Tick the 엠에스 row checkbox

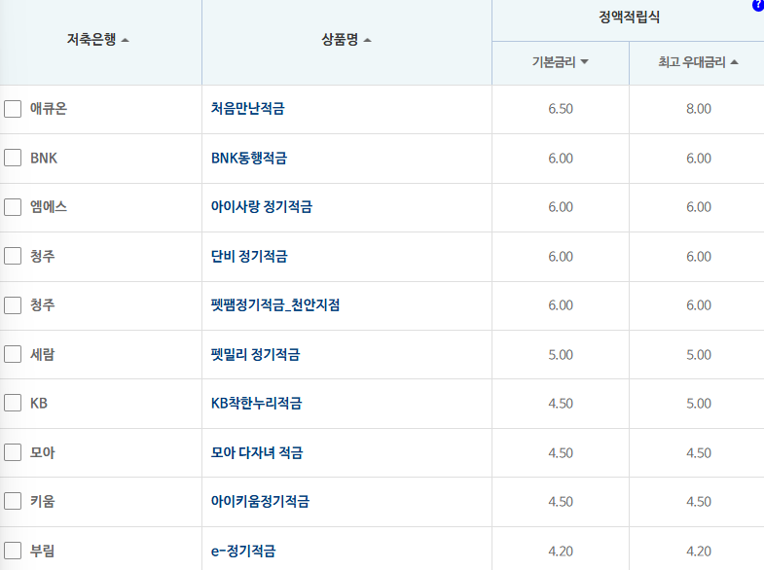13,207
